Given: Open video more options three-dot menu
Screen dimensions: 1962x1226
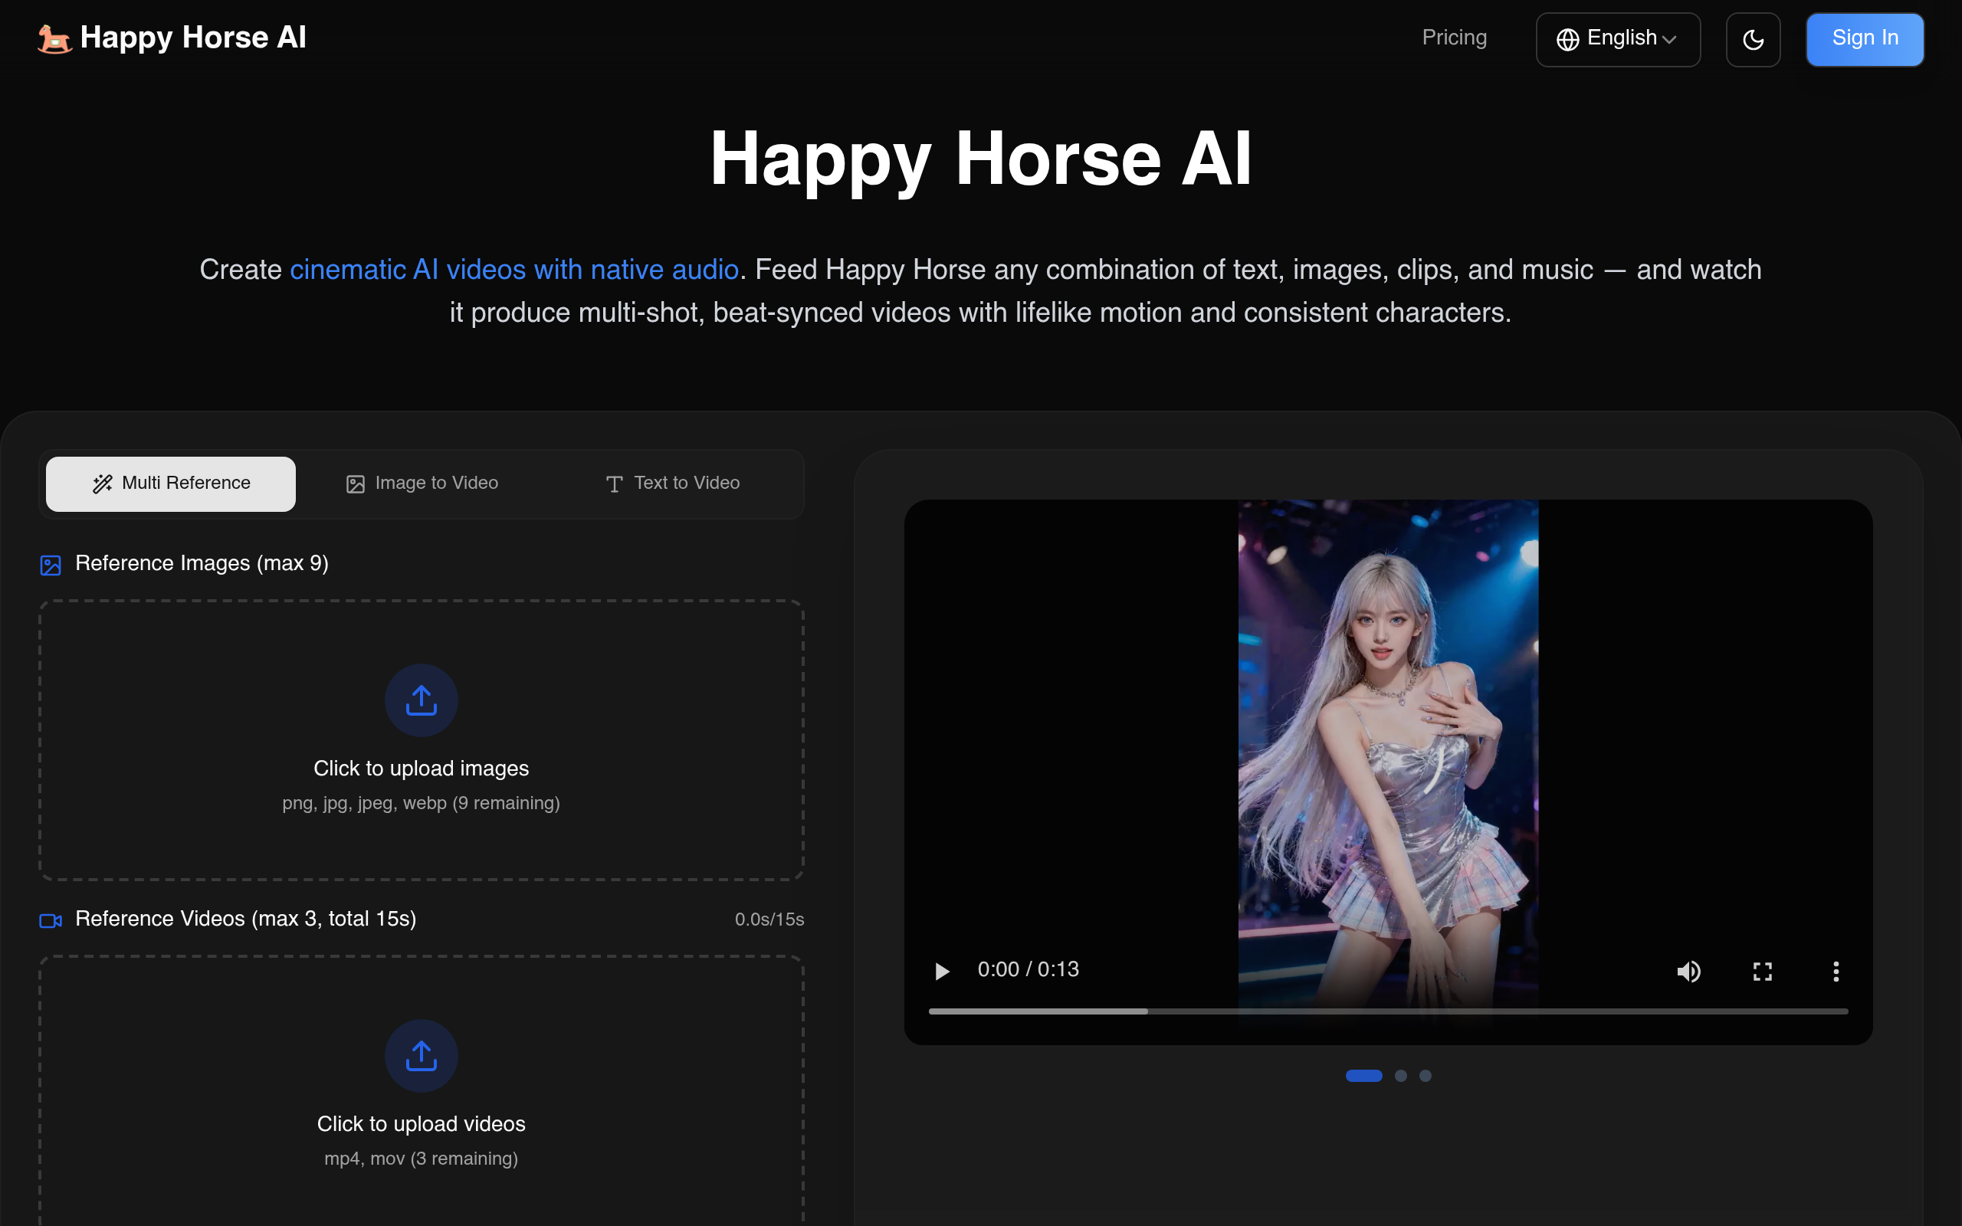Looking at the screenshot, I should click(x=1836, y=971).
